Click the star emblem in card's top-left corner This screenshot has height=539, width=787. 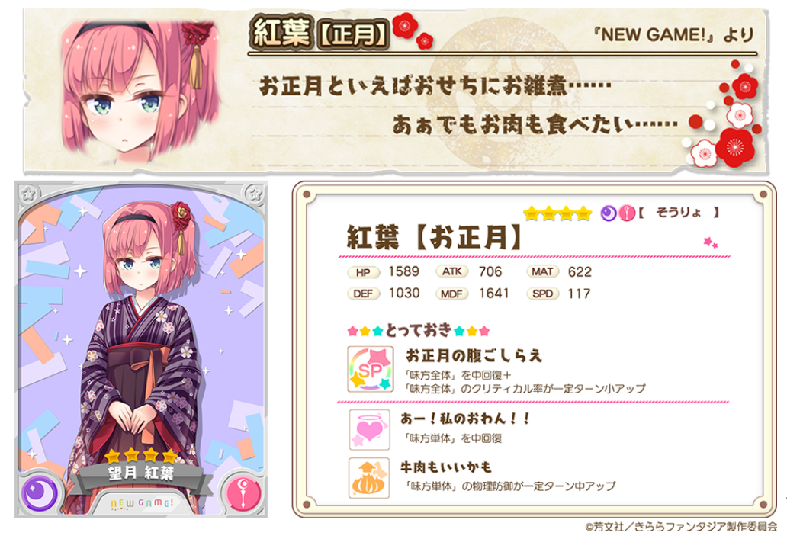tap(29, 194)
